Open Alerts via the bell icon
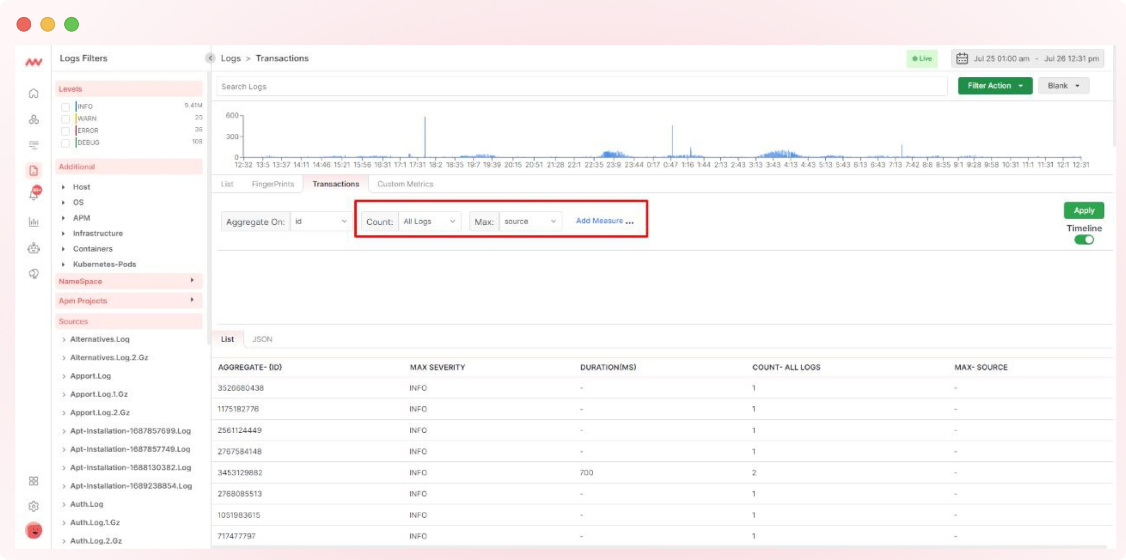 pyautogui.click(x=33, y=192)
